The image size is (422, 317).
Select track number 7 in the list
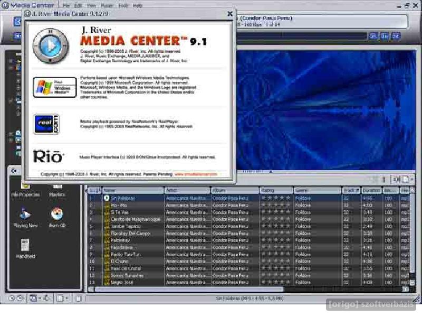[248, 240]
